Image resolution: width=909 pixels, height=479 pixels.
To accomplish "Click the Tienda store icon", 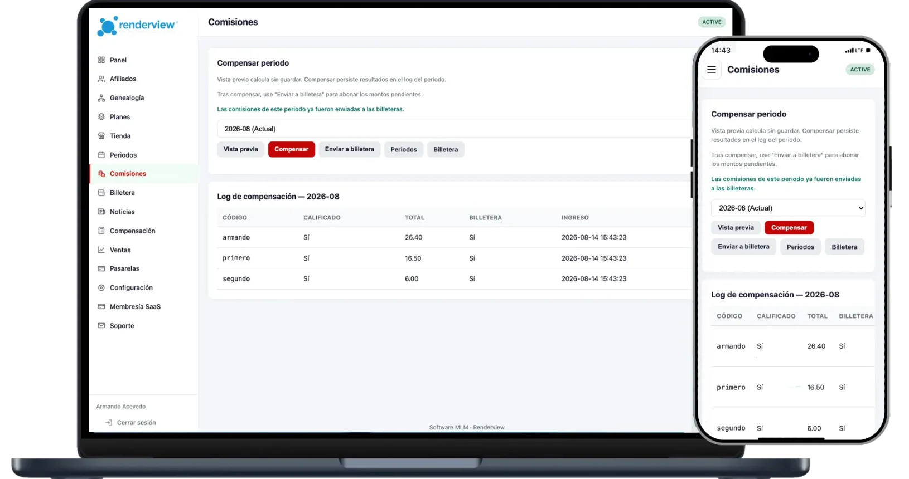I will (x=101, y=136).
